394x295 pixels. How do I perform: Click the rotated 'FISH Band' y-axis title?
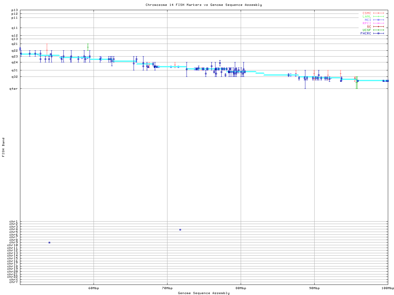point(3,147)
